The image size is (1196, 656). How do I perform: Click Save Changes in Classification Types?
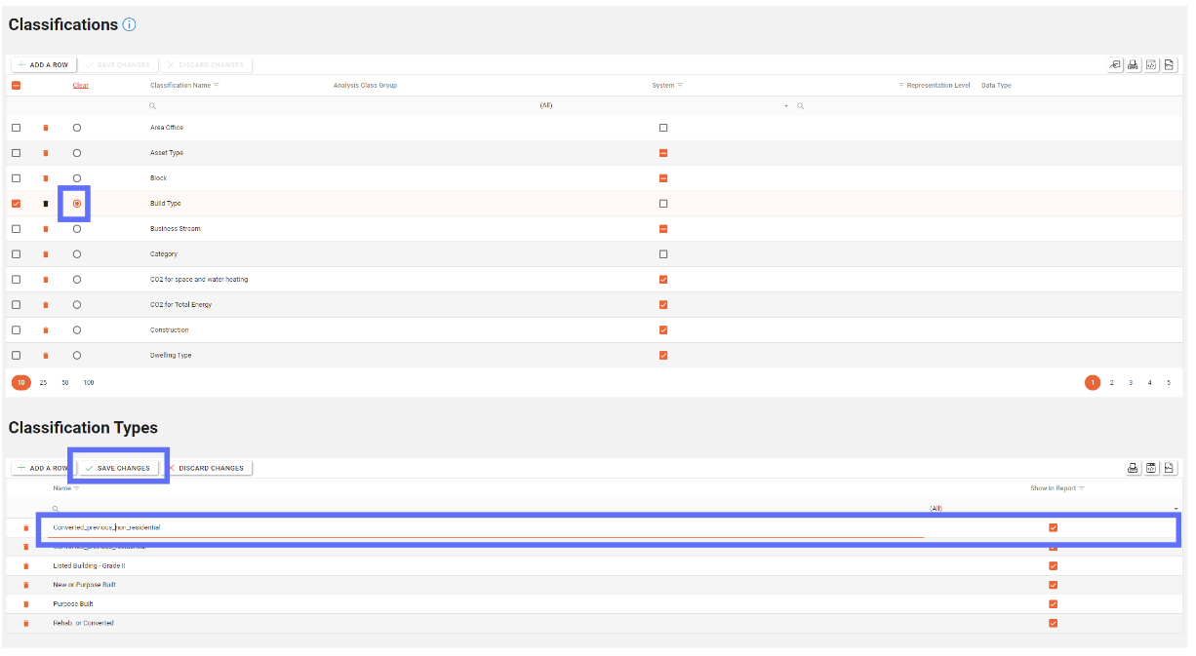point(118,468)
